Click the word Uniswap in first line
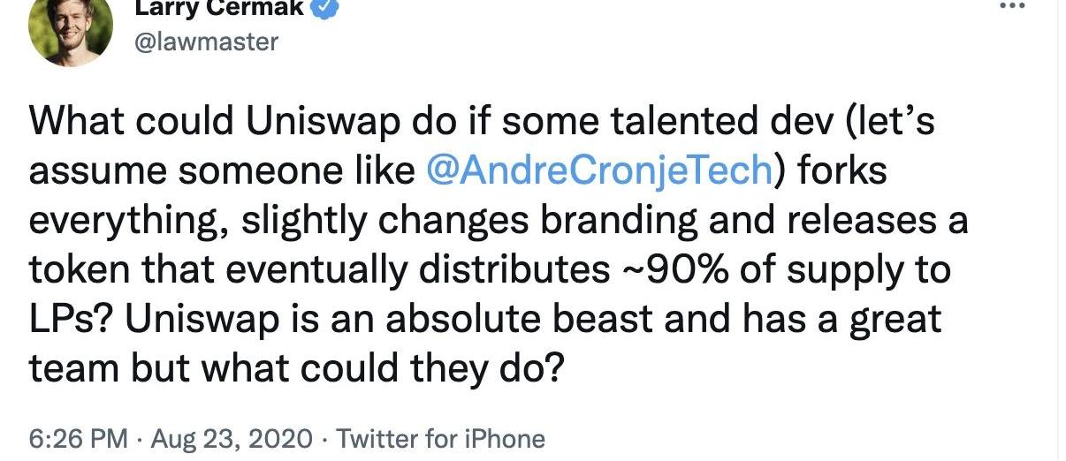Screen dimensions: 1066x461 [318, 121]
